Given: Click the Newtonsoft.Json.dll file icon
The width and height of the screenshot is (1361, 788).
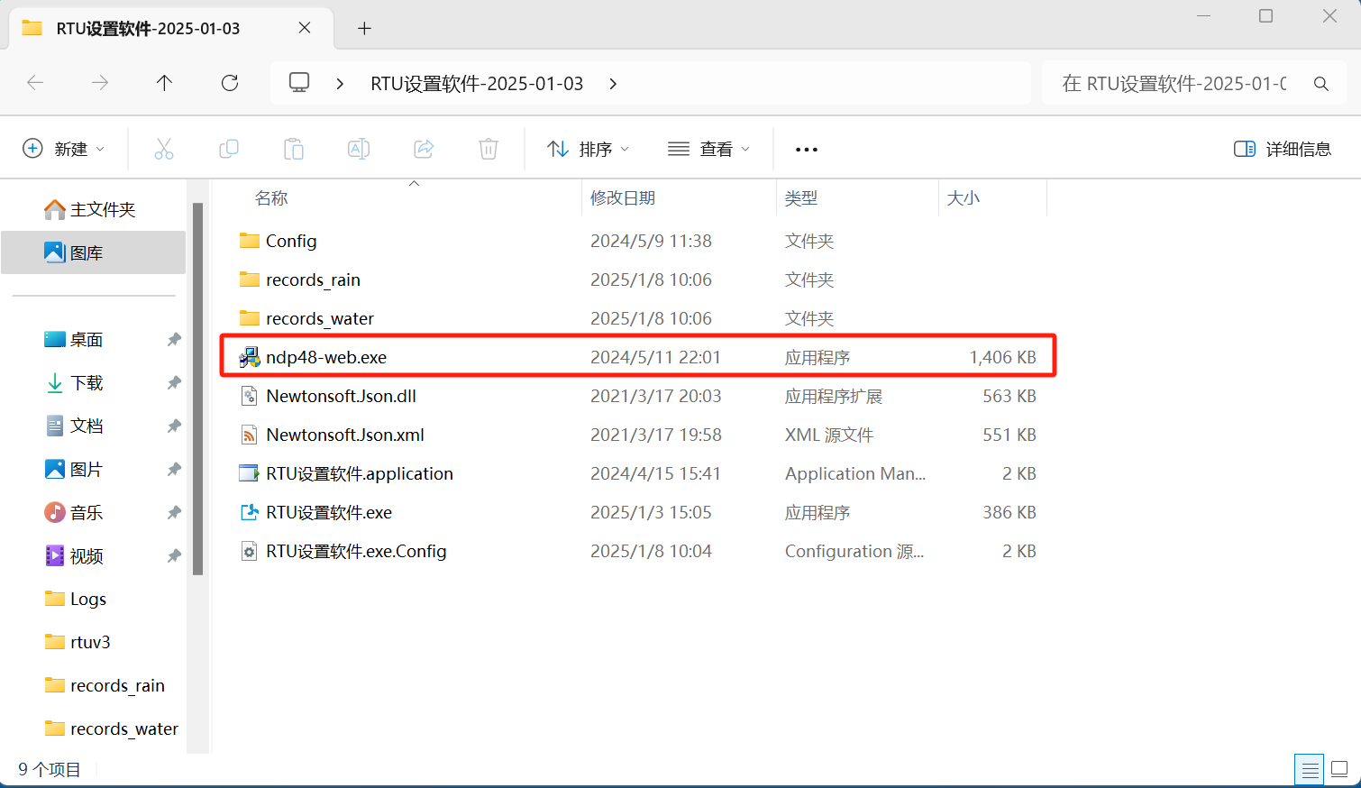Looking at the screenshot, I should (x=250, y=396).
